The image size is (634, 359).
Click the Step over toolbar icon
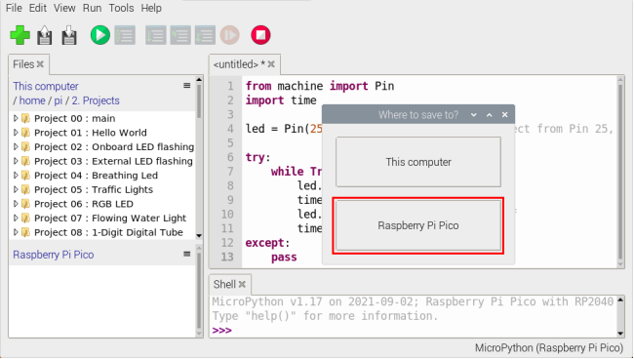[x=156, y=35]
